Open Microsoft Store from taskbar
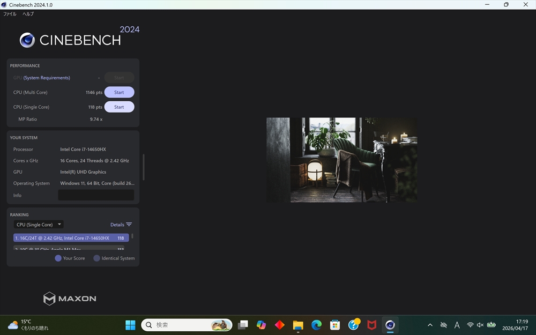Viewport: 536px width, 335px height. pos(335,325)
